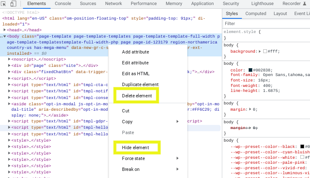This screenshot has height=178, width=310.
Task: Open the Network tab
Action: point(114,4)
